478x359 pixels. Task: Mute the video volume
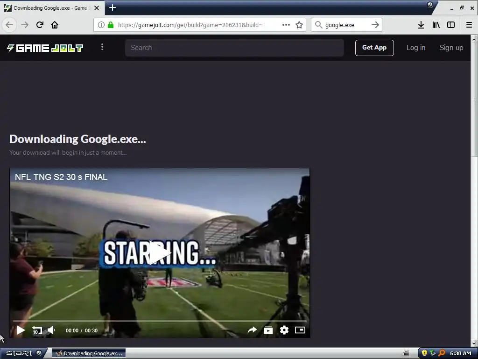(x=51, y=330)
